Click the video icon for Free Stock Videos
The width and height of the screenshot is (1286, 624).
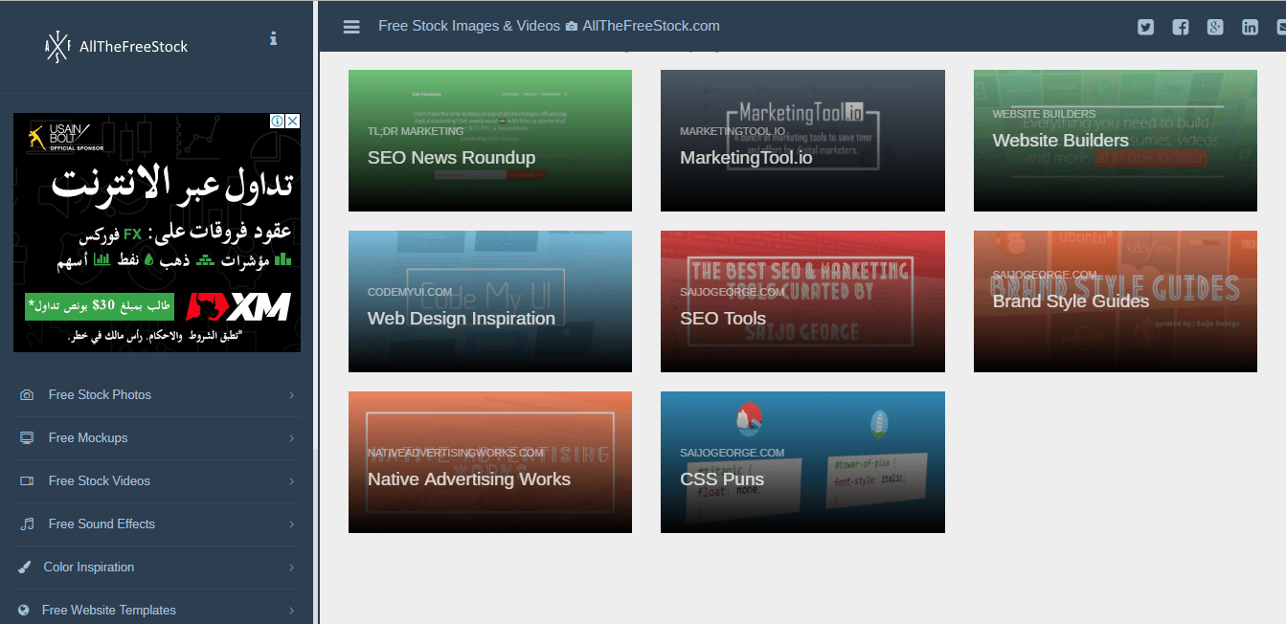[27, 481]
